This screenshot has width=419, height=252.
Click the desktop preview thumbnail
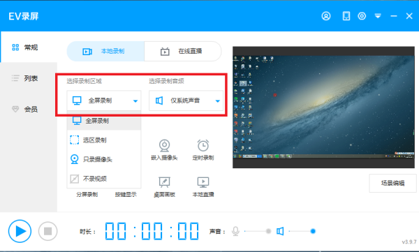[x=323, y=108]
